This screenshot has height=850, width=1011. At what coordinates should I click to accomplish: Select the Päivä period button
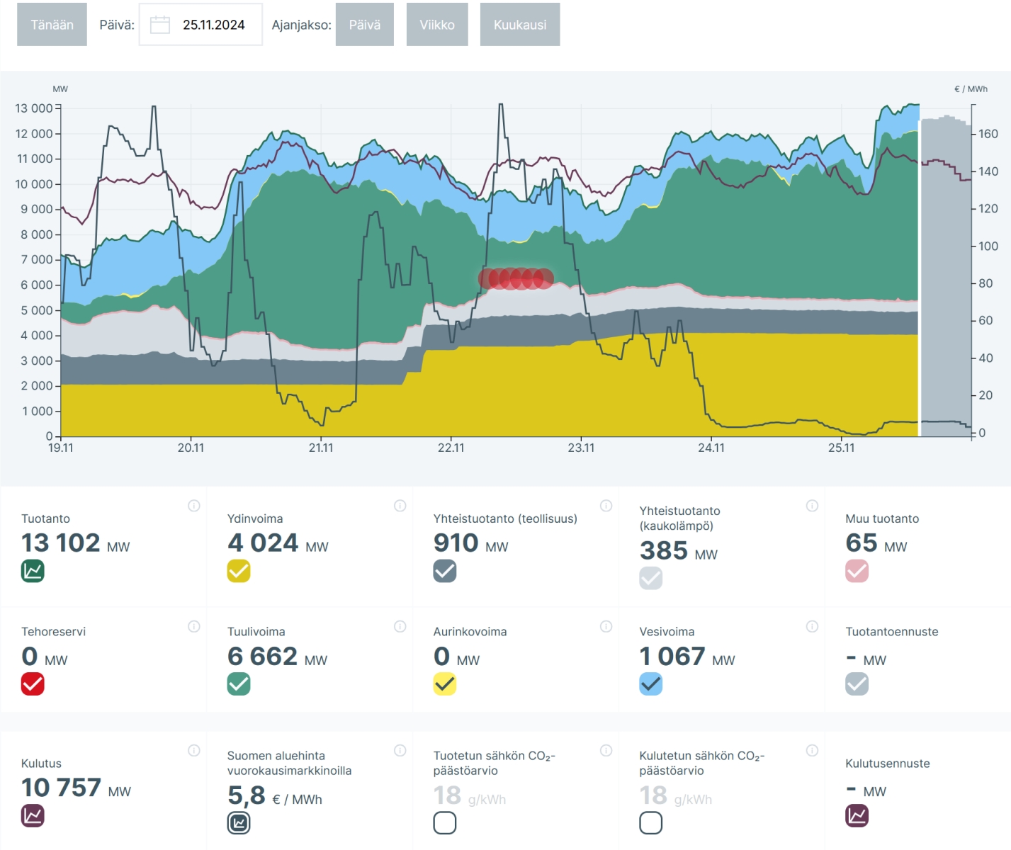pos(364,25)
